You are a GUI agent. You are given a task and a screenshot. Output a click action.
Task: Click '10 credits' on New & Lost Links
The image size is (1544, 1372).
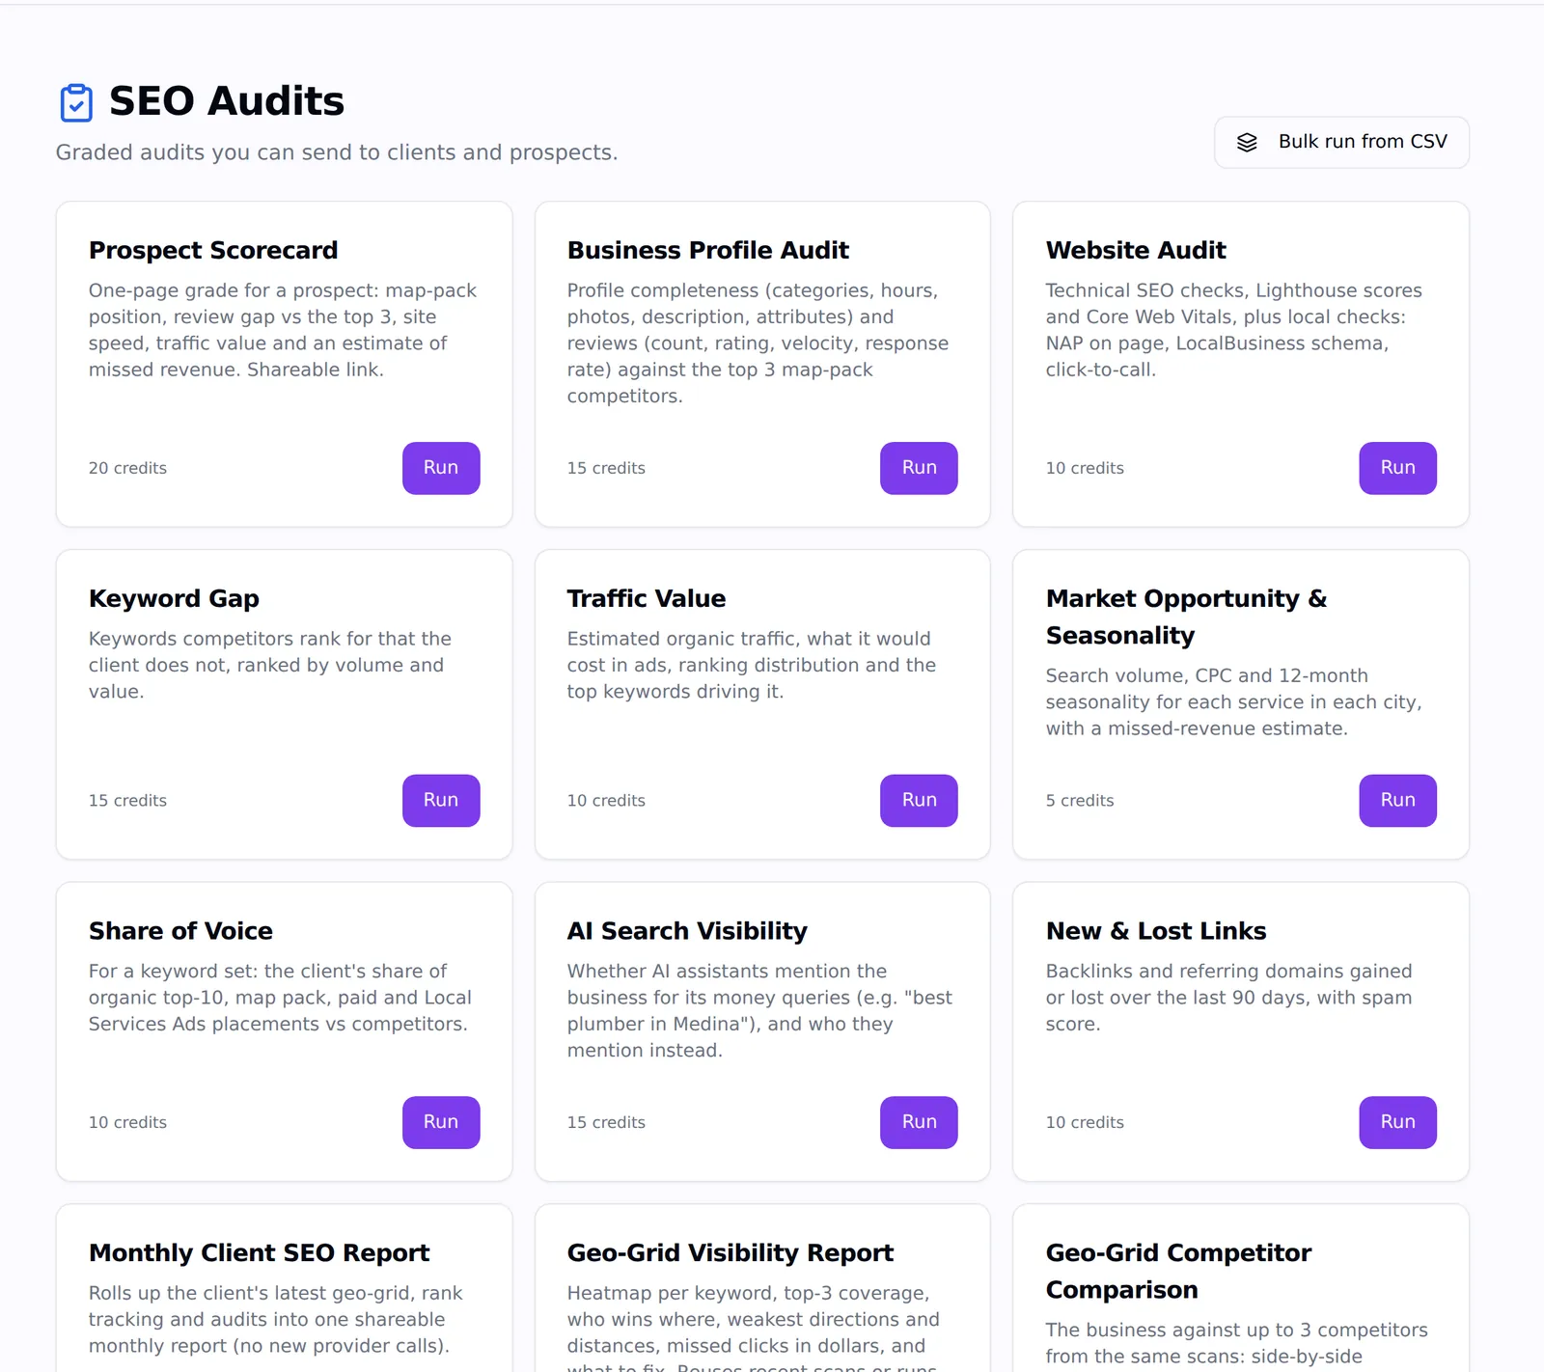1085,1122
